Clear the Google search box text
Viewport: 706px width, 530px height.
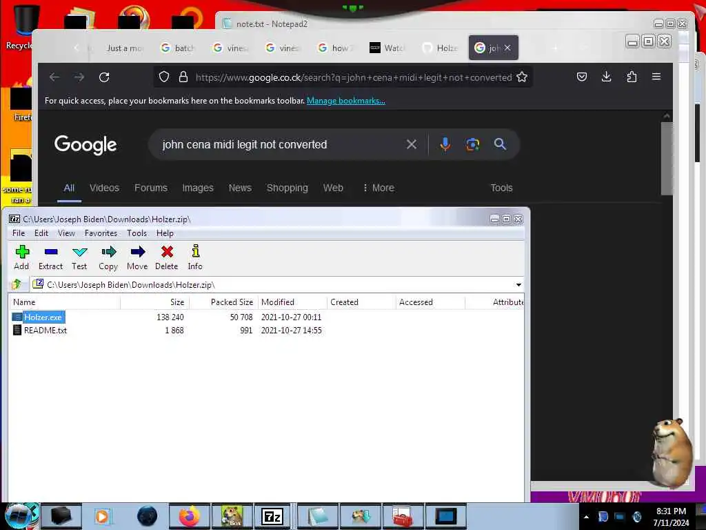tap(412, 144)
